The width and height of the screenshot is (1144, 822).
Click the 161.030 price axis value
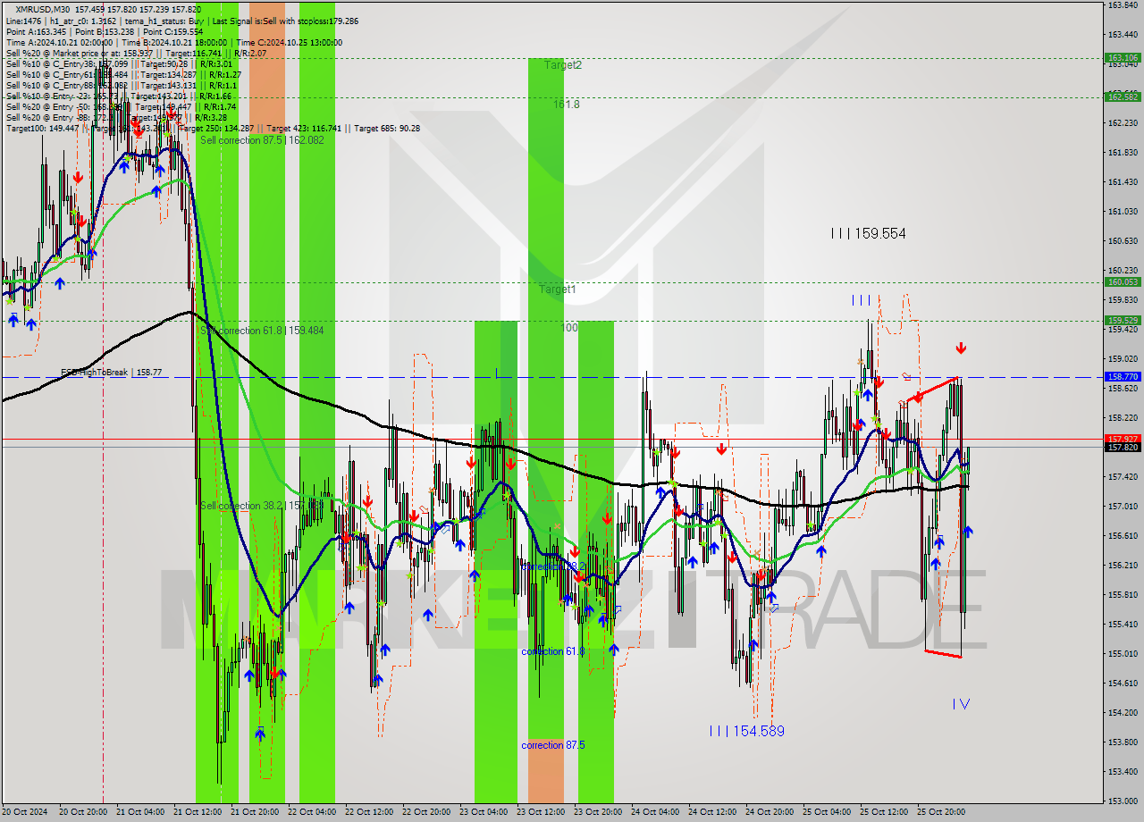1123,211
